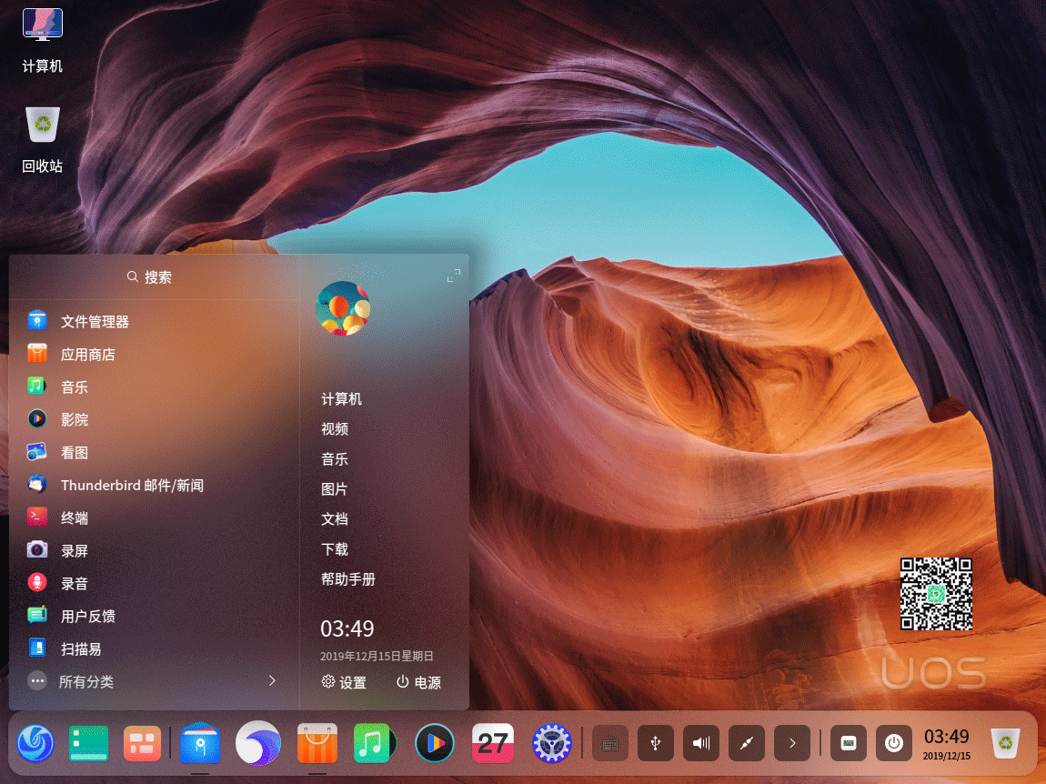The image size is (1046, 784).
Task: Open the control center gear in the dock
Action: coord(550,744)
